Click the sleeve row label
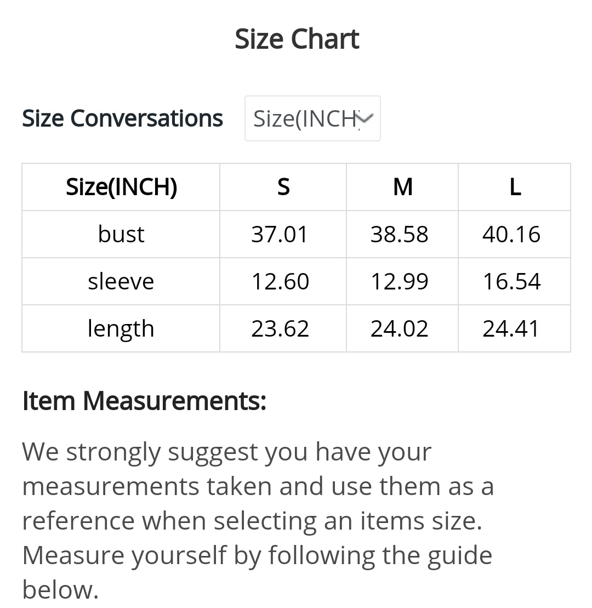Image resolution: width=592 pixels, height=608 pixels. [121, 281]
